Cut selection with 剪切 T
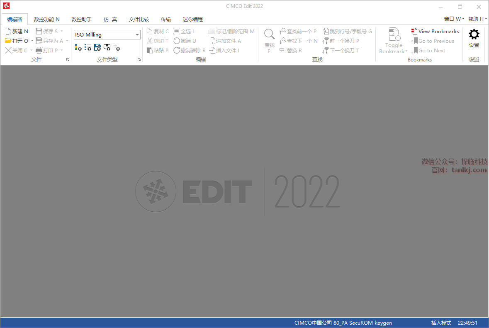 (x=158, y=41)
